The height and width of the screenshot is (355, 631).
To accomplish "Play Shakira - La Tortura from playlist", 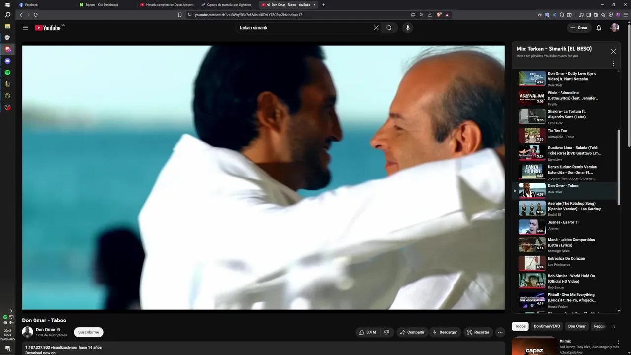I will pyautogui.click(x=564, y=117).
